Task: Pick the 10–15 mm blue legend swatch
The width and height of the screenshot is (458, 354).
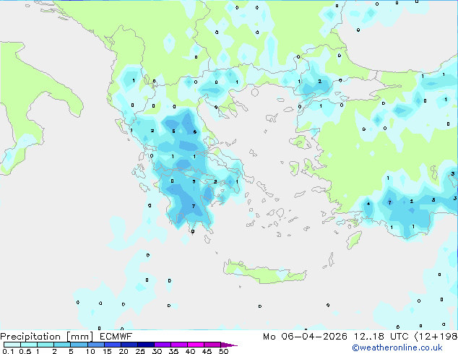Action: [95, 345]
